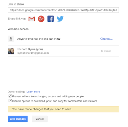Click the 'Anyone who has the link can view' text
This screenshot has height=127, width=128.
39,39
